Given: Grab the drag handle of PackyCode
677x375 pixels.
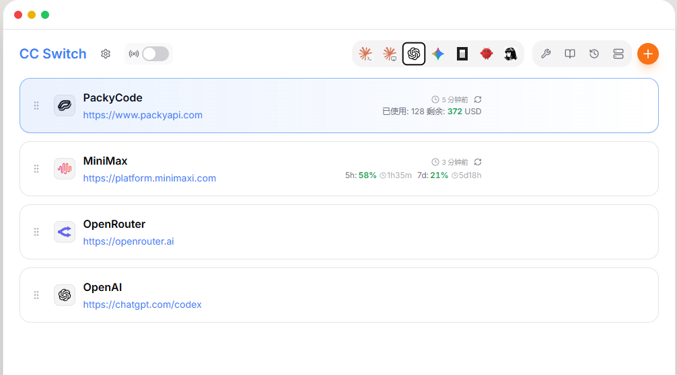Looking at the screenshot, I should (x=36, y=106).
